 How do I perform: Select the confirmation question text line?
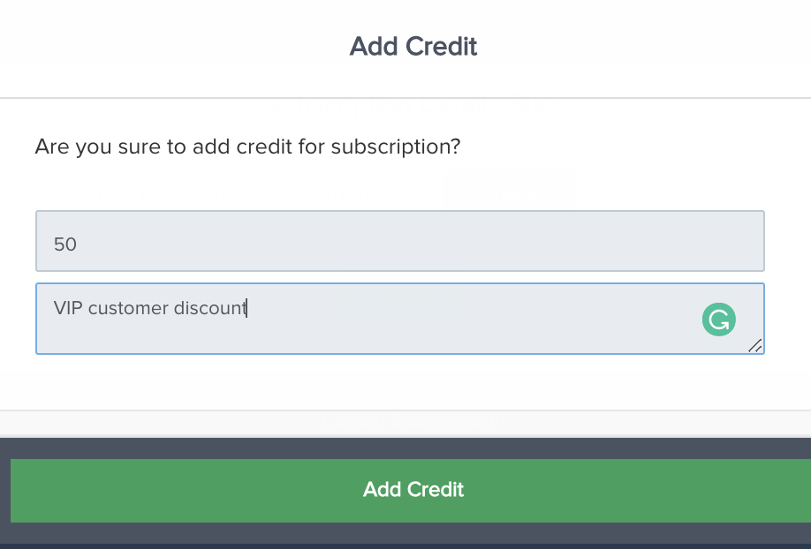(x=247, y=147)
